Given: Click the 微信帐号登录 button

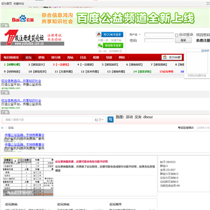Looking at the screenshot, I should coord(110,45).
